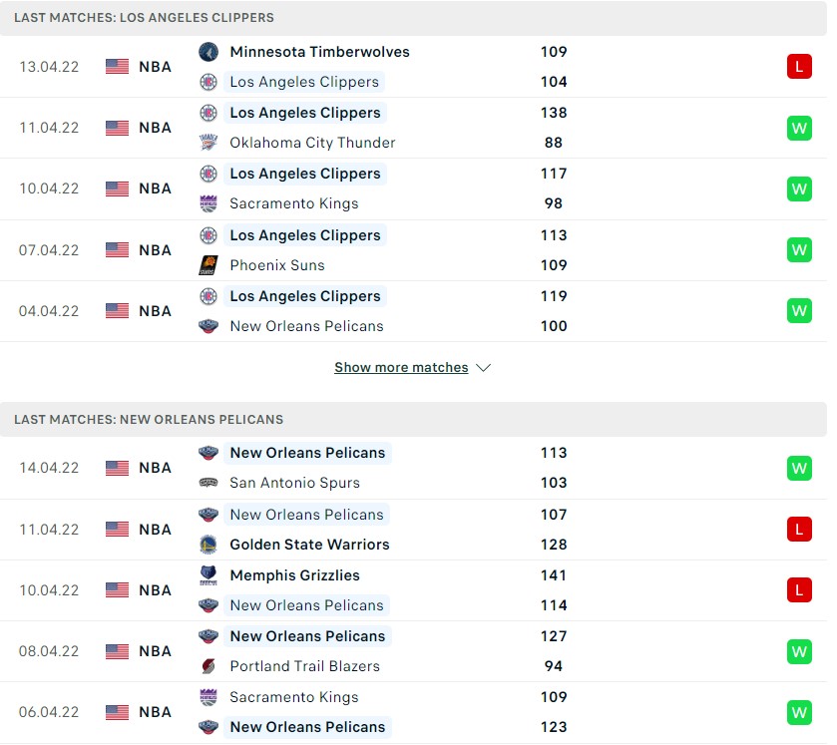
Task: Click the Phoenix Suns team logo
Action: click(209, 265)
